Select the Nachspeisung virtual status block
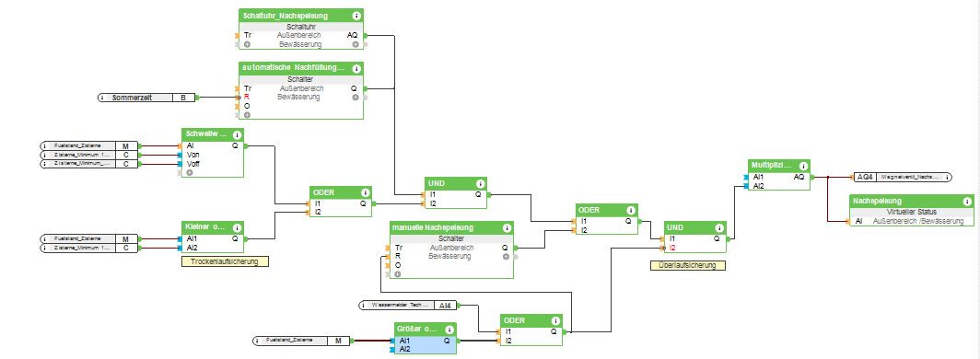The height and width of the screenshot is (359, 980). coord(911,211)
